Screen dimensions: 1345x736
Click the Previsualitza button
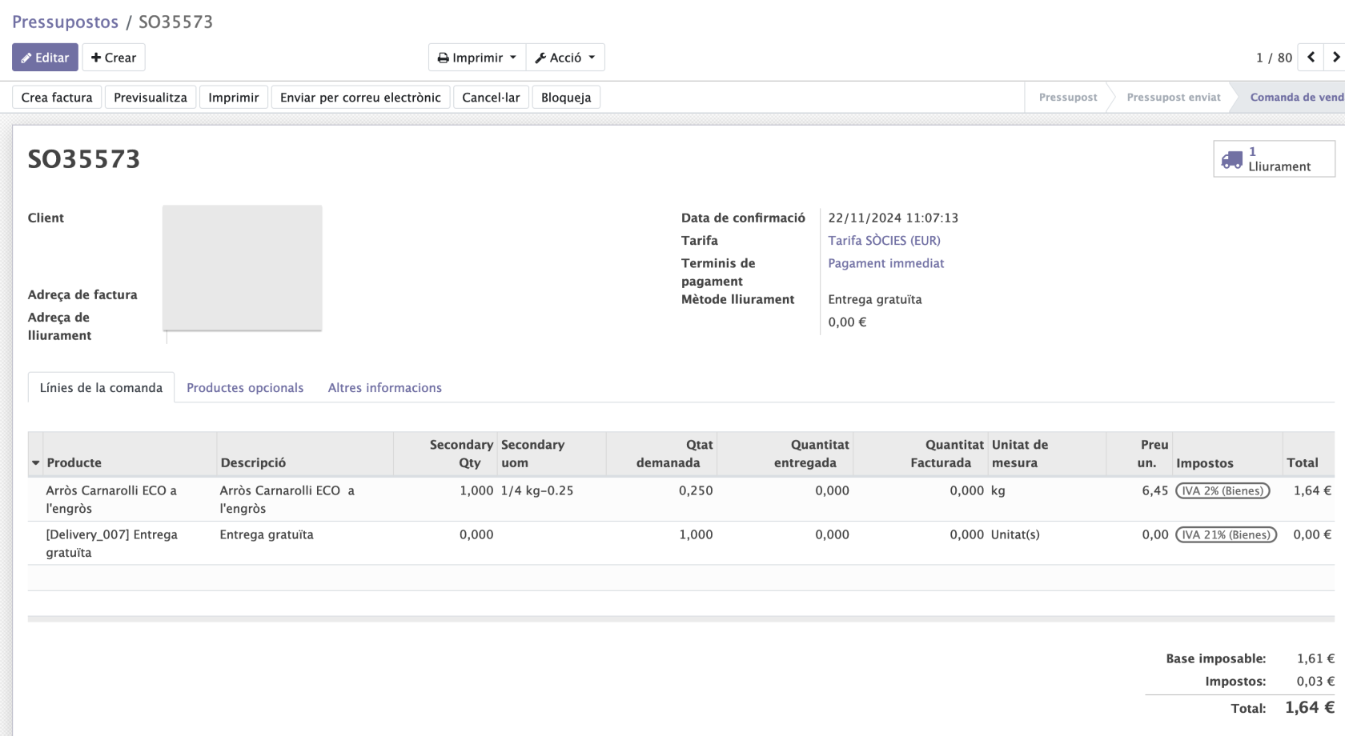[x=151, y=98]
